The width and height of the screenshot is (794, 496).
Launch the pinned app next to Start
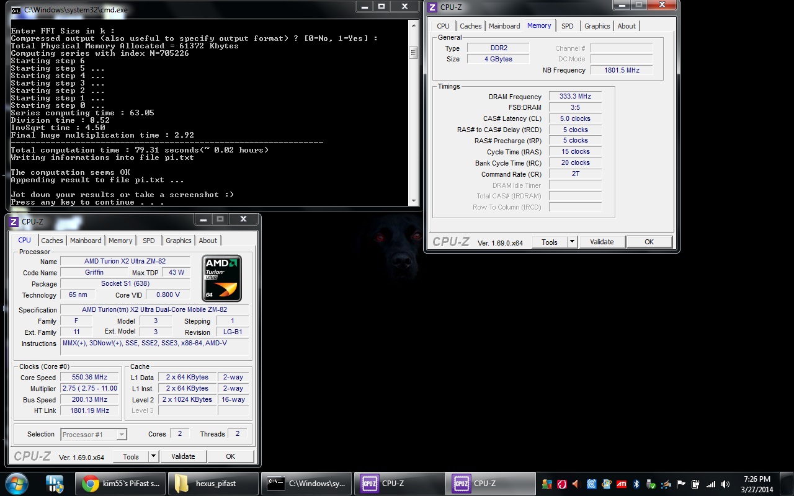pos(55,484)
